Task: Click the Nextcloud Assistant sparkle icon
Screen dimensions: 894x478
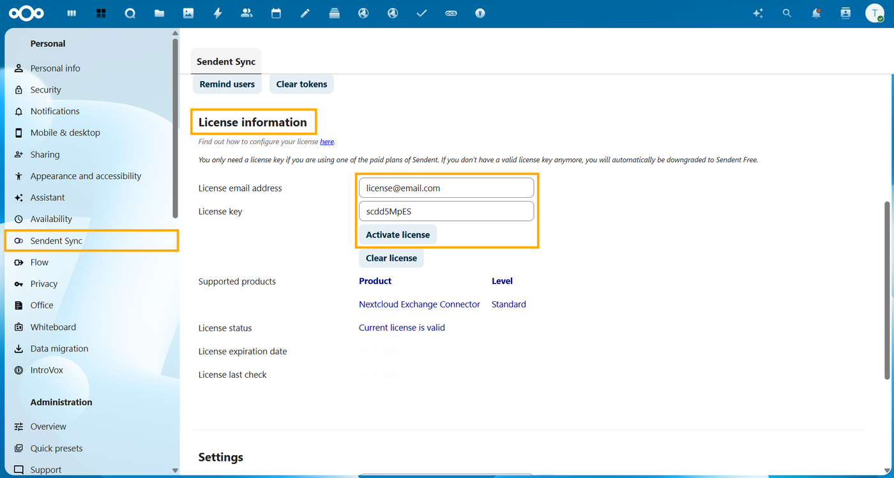Action: coord(758,13)
